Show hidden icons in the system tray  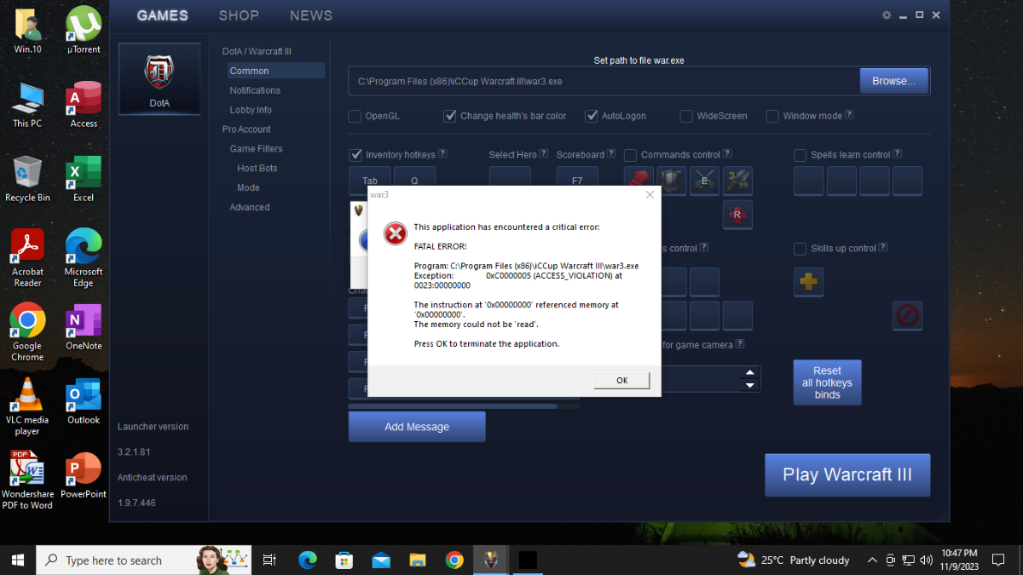(871, 560)
